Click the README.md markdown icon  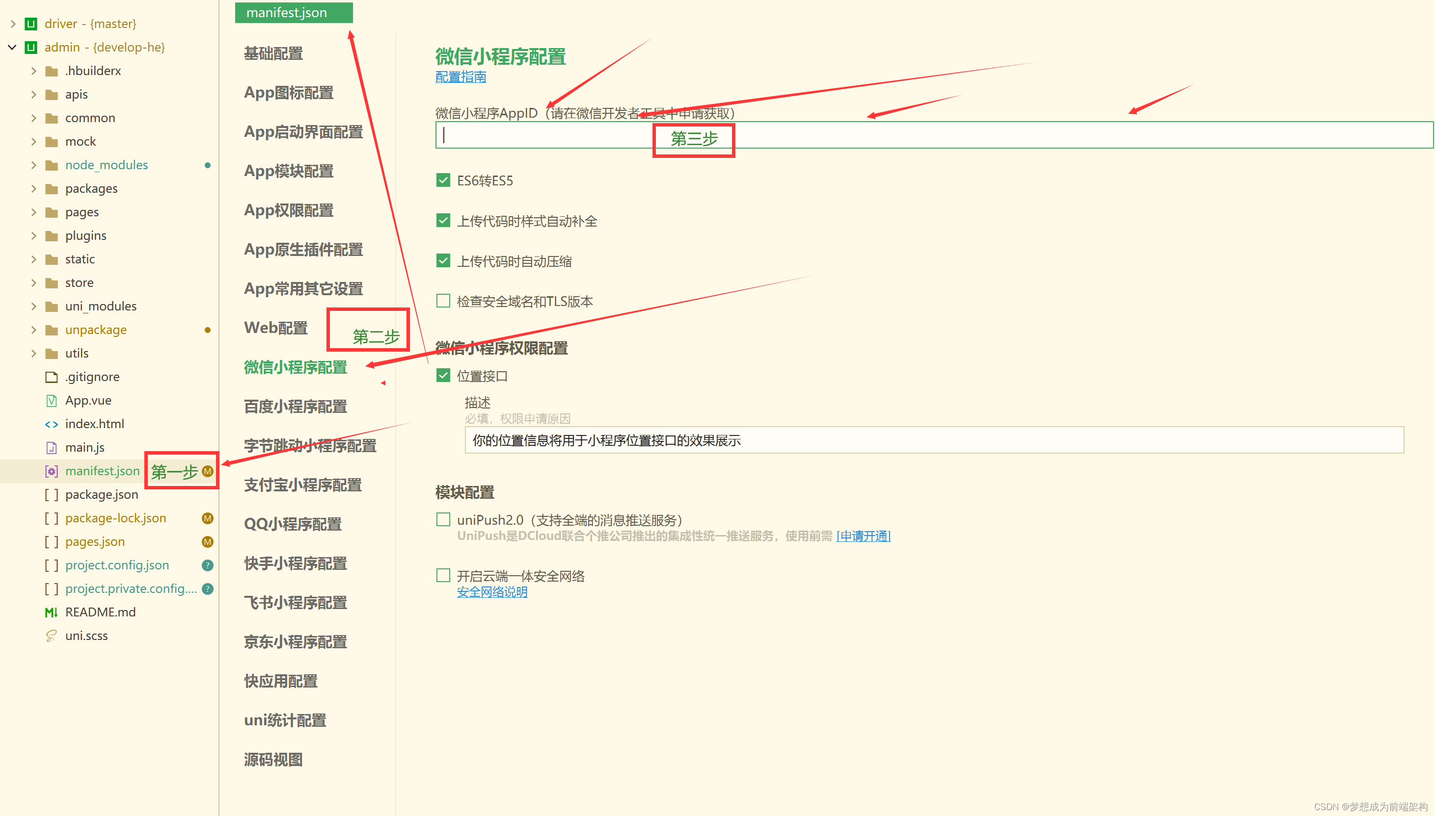(51, 612)
